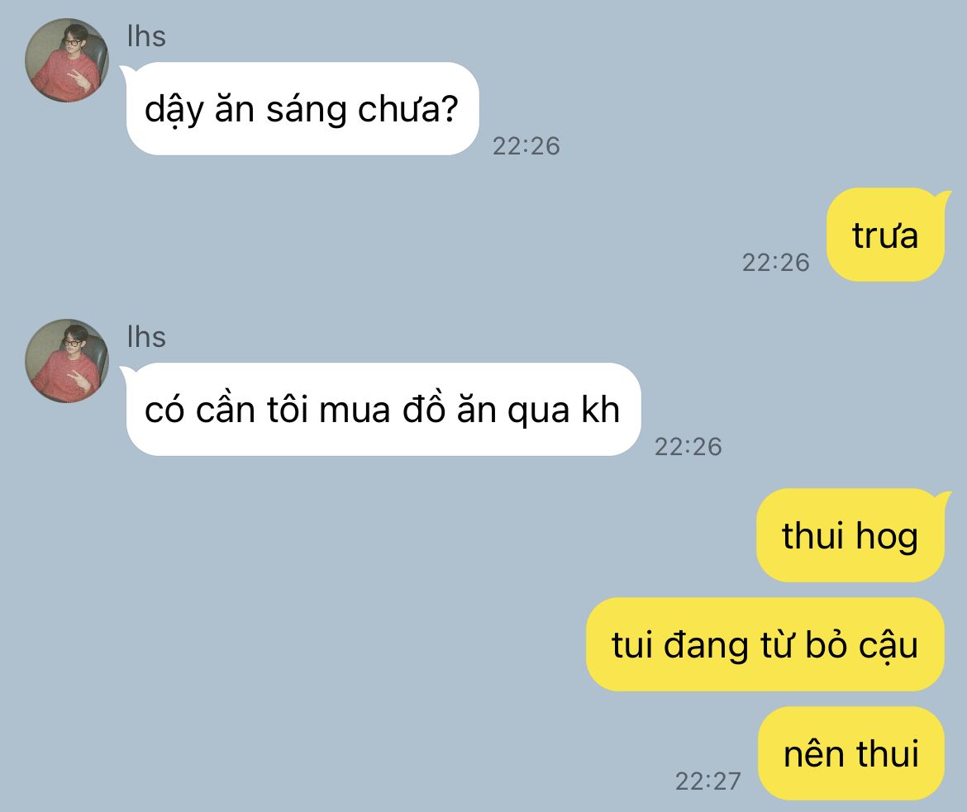Select the yellow 'trưa' message bubble
The height and width of the screenshot is (812, 967).
tap(885, 235)
